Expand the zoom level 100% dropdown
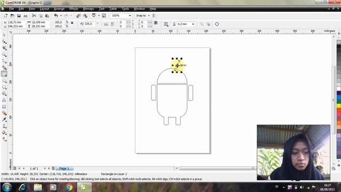Image resolution: width=341 pixels, height=192 pixels. (x=130, y=15)
